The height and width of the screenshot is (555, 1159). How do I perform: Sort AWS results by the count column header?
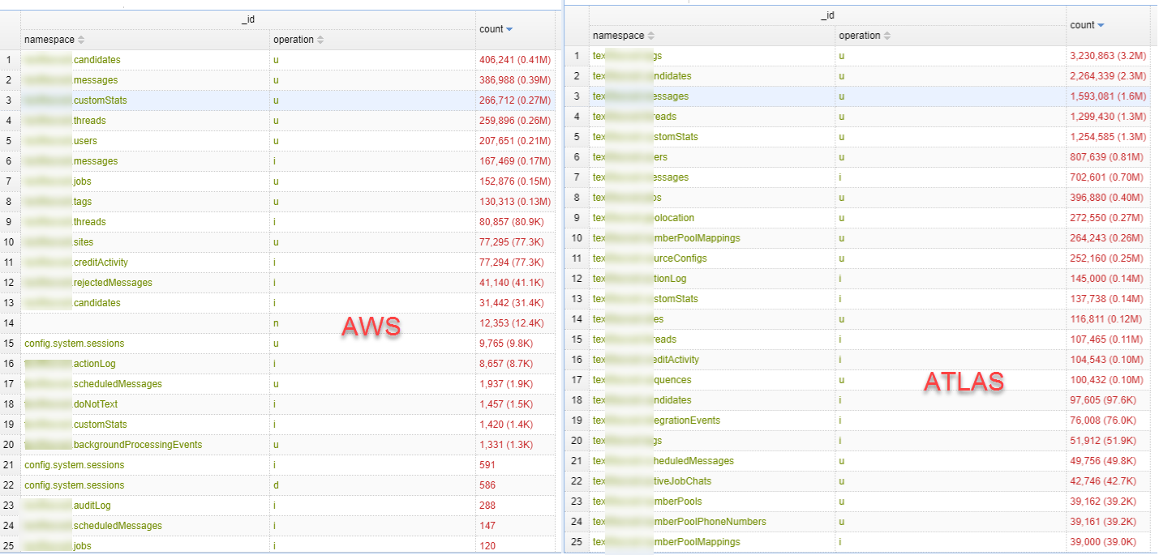[495, 29]
